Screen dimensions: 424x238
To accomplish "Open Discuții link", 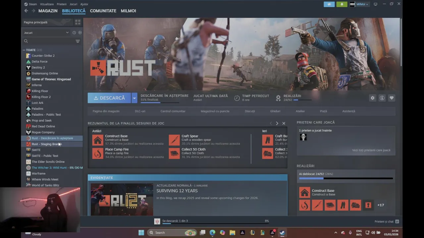I will point(250,111).
